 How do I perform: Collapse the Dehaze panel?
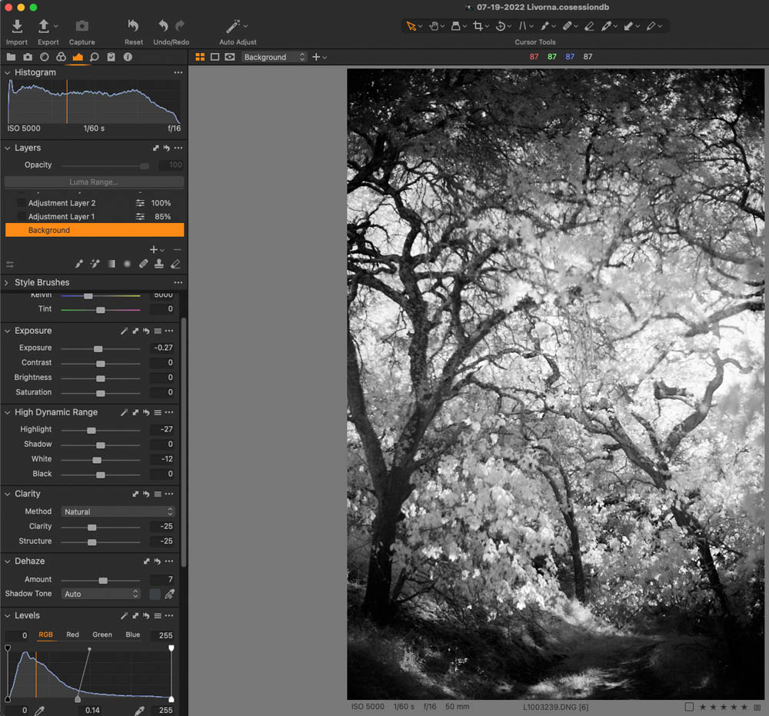[8, 561]
